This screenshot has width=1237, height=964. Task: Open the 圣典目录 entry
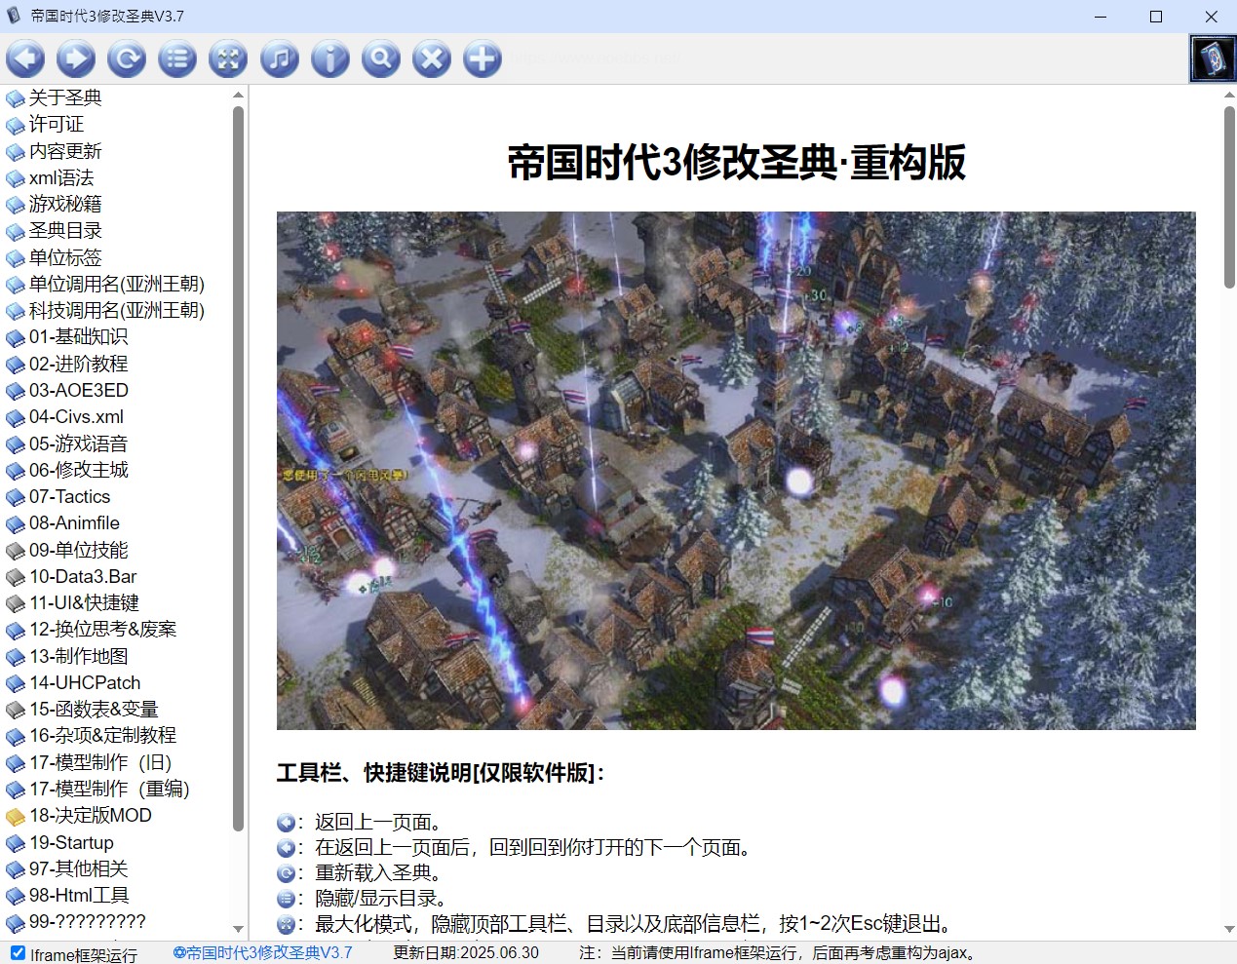point(65,230)
